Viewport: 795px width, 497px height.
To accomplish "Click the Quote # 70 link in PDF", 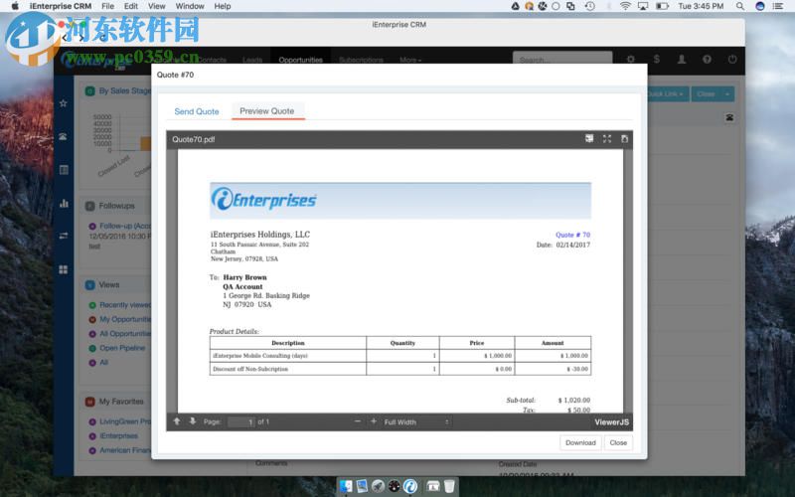I will tap(573, 235).
